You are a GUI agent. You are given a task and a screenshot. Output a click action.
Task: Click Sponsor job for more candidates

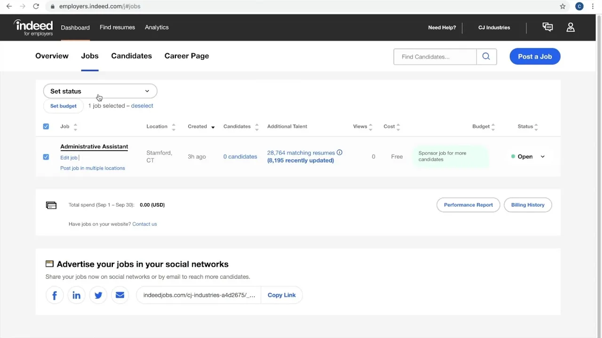pos(451,156)
